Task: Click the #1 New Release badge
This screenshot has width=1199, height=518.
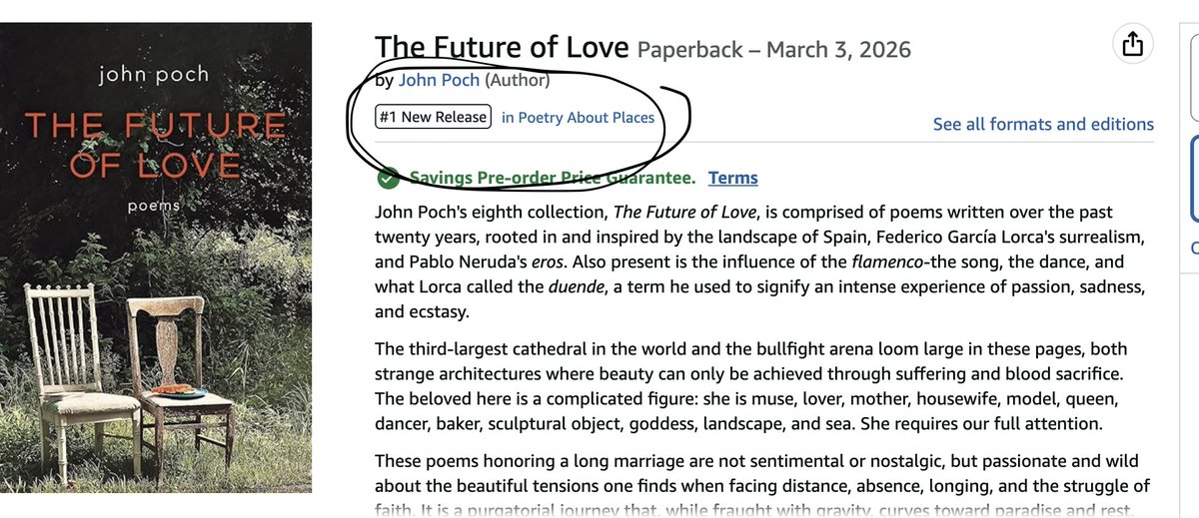Action: tap(434, 117)
